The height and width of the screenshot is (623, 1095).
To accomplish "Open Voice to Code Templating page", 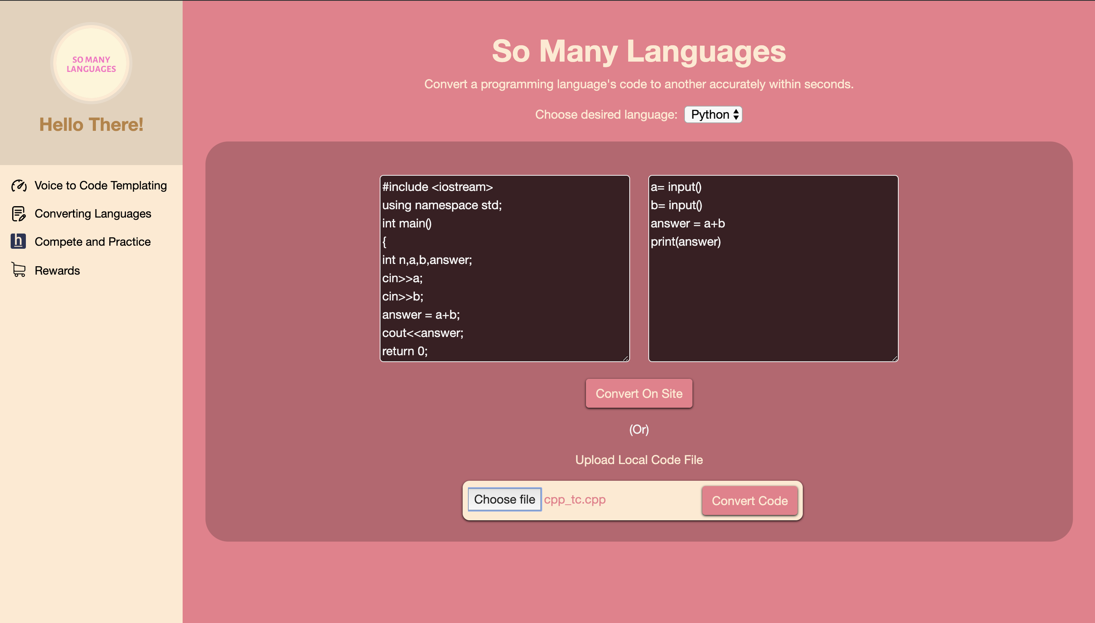I will (x=100, y=185).
